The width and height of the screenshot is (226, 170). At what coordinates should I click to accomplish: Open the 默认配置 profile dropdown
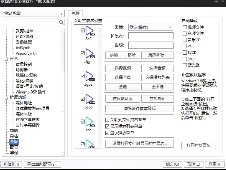[x=33, y=13]
